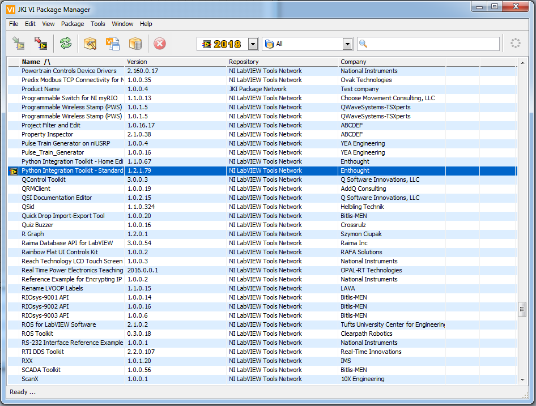Open the Package Builder hammer icon
Viewport: 536px width, 406px height.
point(90,44)
